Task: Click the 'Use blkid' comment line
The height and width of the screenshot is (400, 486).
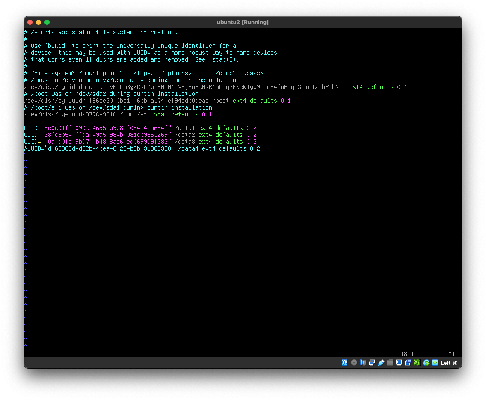Action: tap(130, 46)
